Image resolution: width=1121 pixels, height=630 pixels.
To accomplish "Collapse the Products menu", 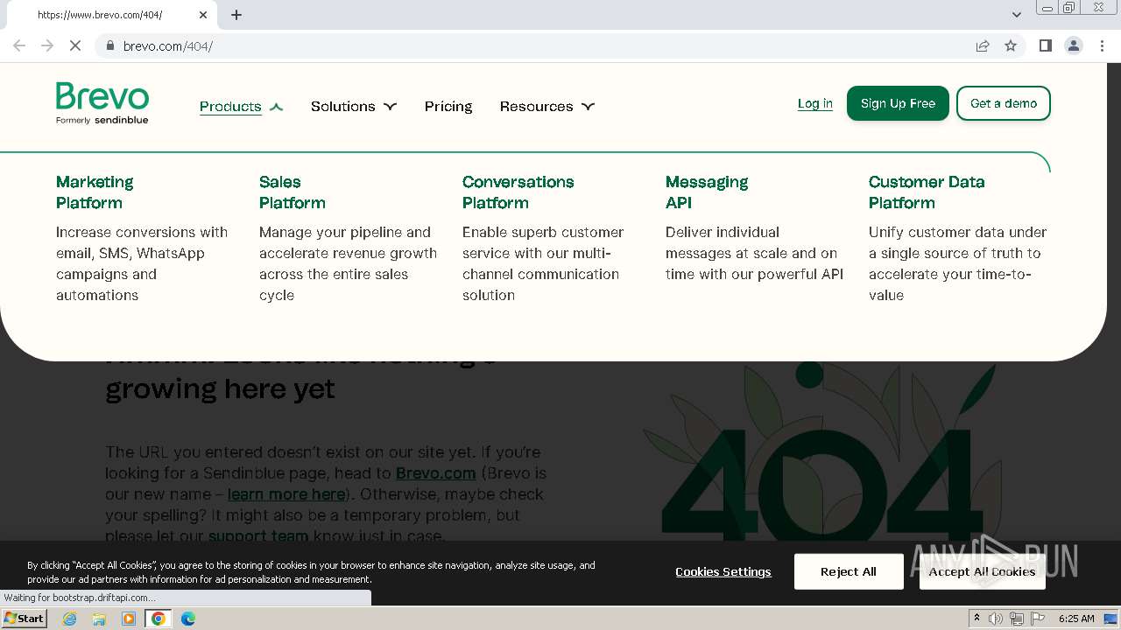I will tap(241, 107).
